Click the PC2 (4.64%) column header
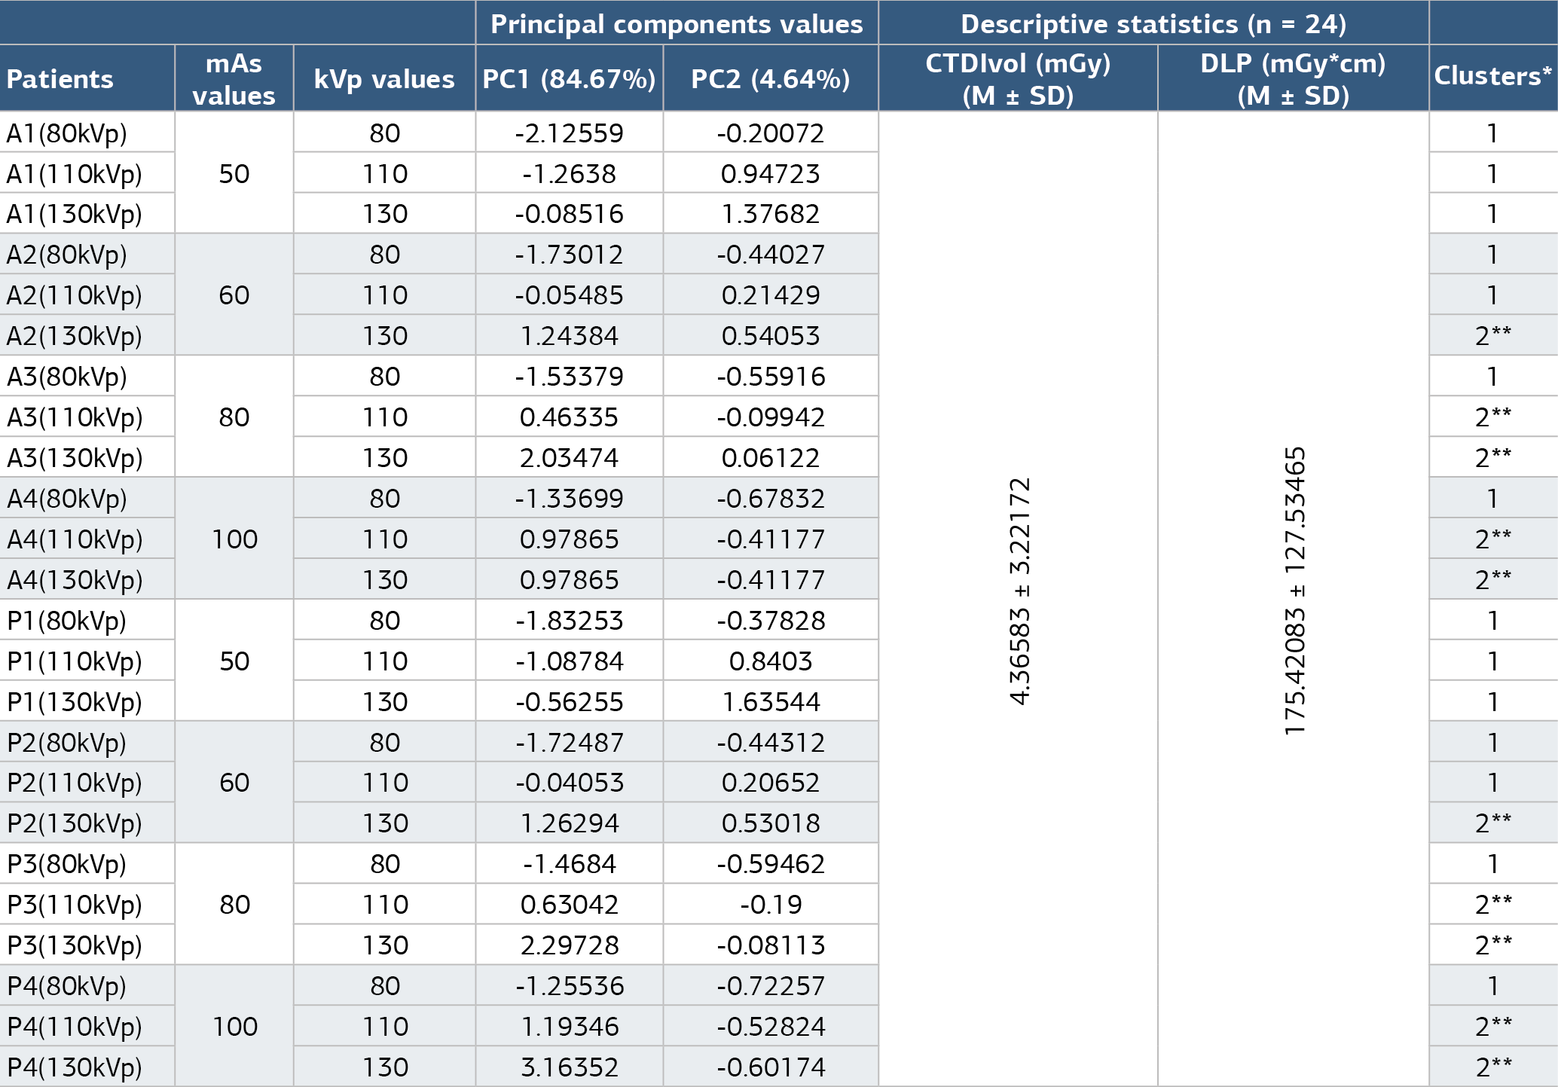The height and width of the screenshot is (1087, 1558). [771, 78]
